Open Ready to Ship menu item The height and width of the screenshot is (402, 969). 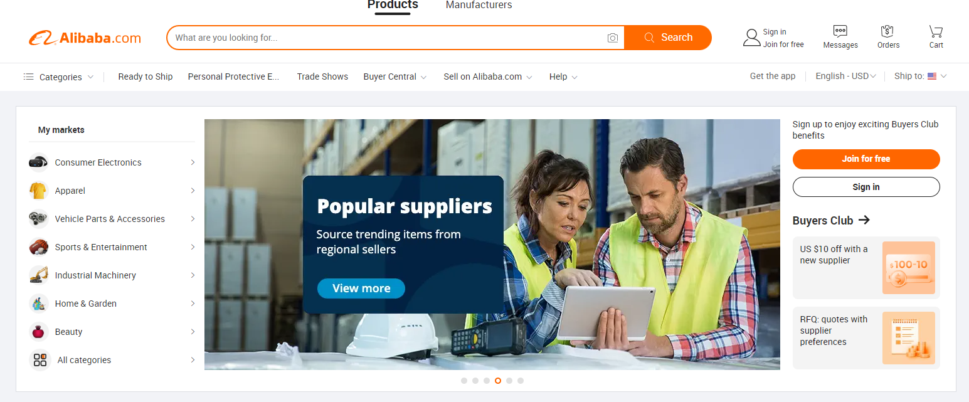(146, 77)
